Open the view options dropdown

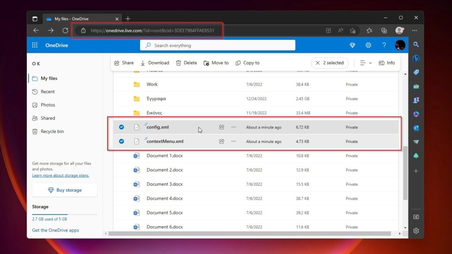[366, 63]
